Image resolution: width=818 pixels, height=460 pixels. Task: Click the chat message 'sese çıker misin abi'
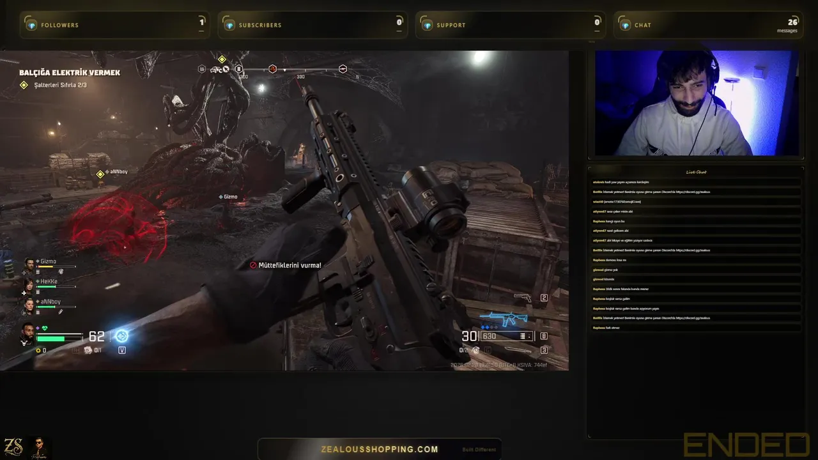pos(620,211)
